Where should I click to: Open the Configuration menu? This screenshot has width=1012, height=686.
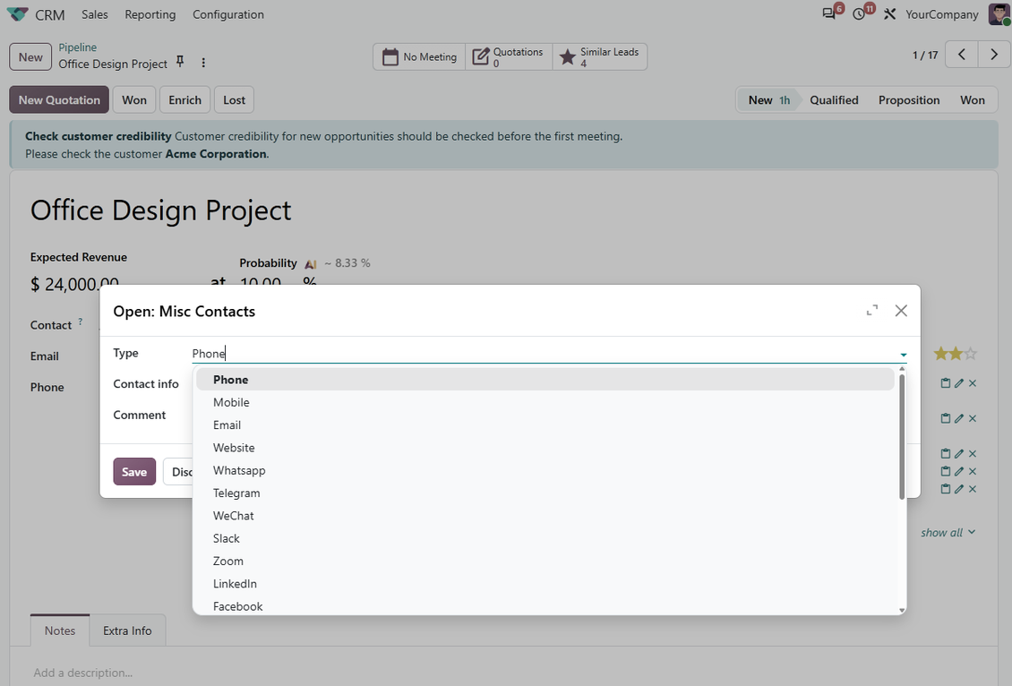pyautogui.click(x=227, y=14)
